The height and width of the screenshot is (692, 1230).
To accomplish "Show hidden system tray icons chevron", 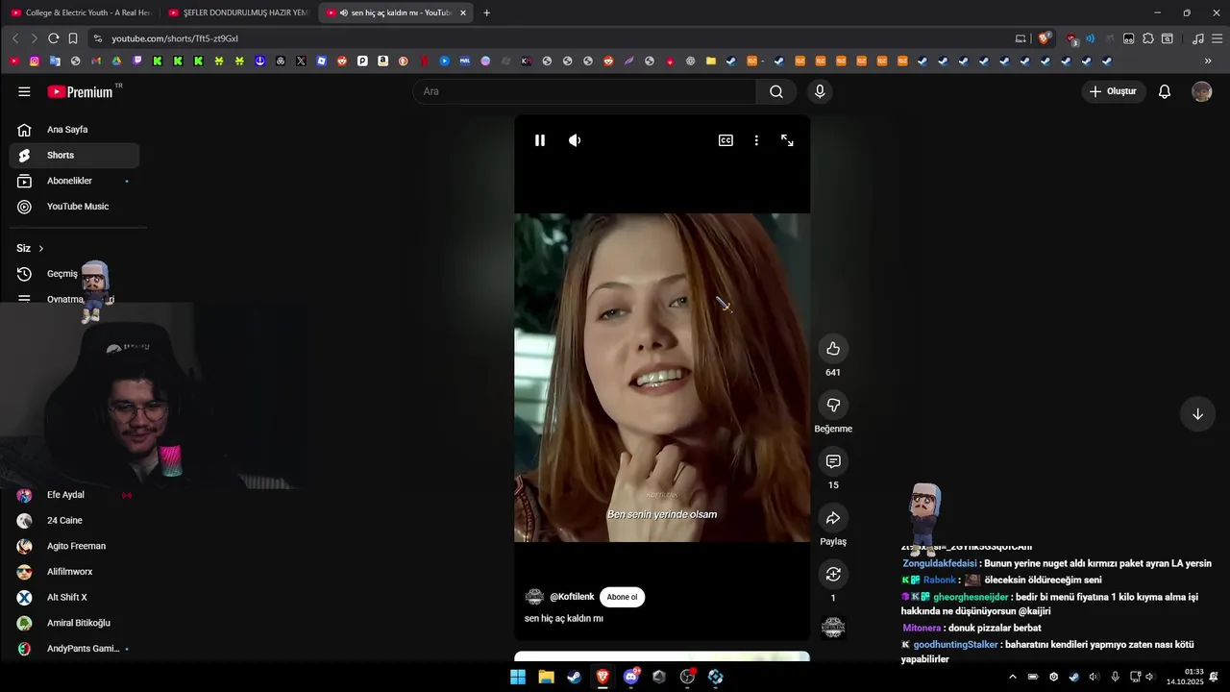I will [1012, 677].
